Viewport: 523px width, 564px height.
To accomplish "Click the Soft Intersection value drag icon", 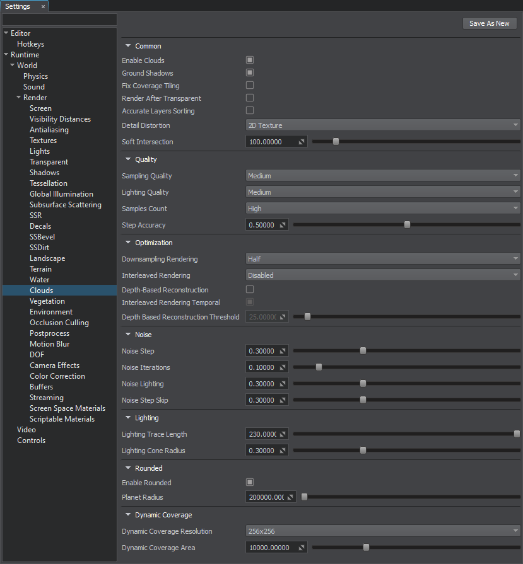I will click(x=302, y=142).
